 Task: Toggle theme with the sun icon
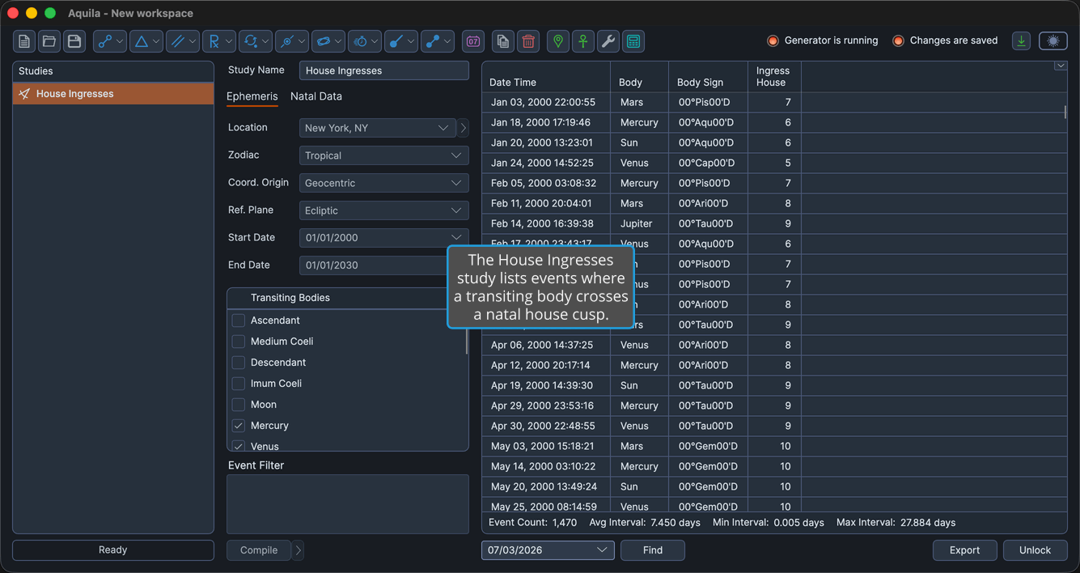click(1053, 41)
